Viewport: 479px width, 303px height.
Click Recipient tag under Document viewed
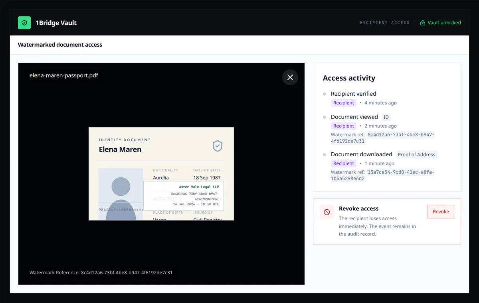pyautogui.click(x=344, y=126)
